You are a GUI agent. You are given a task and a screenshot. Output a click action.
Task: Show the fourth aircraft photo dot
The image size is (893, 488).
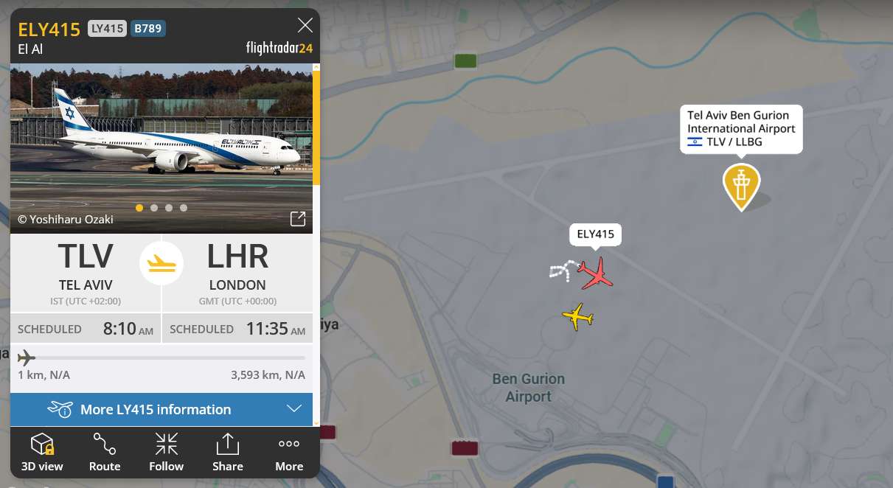(184, 208)
